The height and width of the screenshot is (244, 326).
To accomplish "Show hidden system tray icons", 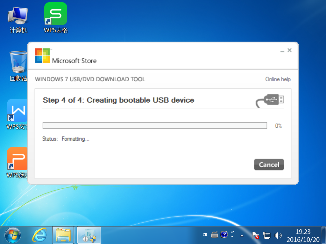I will point(242,235).
